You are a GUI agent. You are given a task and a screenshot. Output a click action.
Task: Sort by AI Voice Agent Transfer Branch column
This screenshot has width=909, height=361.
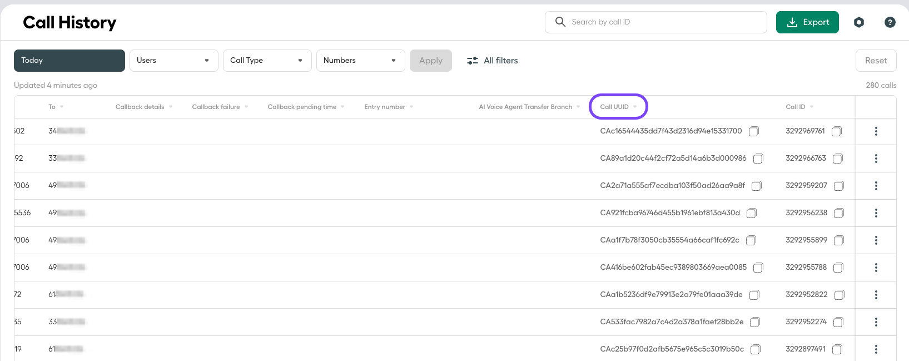(529, 107)
